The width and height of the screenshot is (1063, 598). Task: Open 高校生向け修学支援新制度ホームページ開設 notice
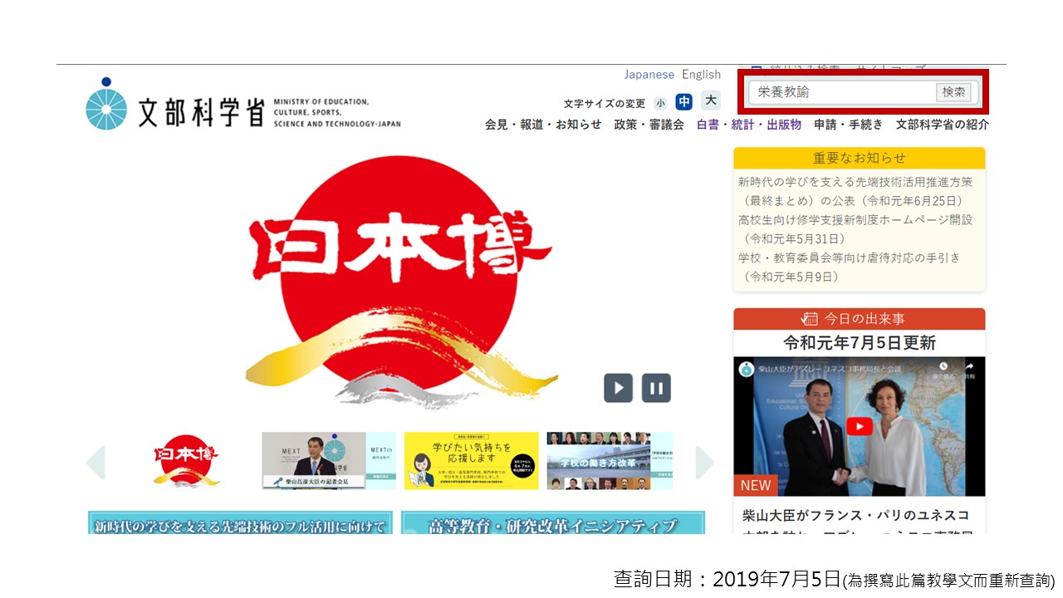tap(855, 229)
